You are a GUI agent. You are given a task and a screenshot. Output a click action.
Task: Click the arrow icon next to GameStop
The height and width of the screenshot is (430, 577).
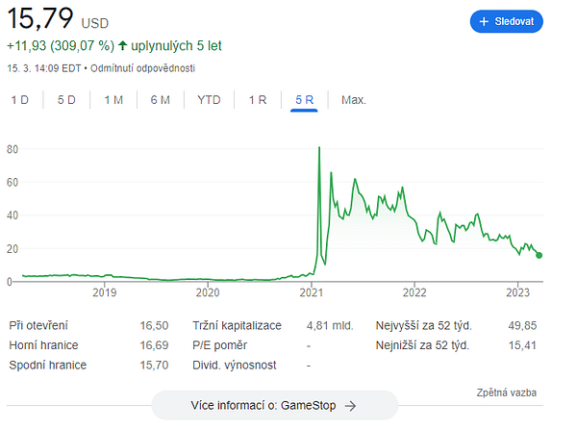click(x=350, y=406)
